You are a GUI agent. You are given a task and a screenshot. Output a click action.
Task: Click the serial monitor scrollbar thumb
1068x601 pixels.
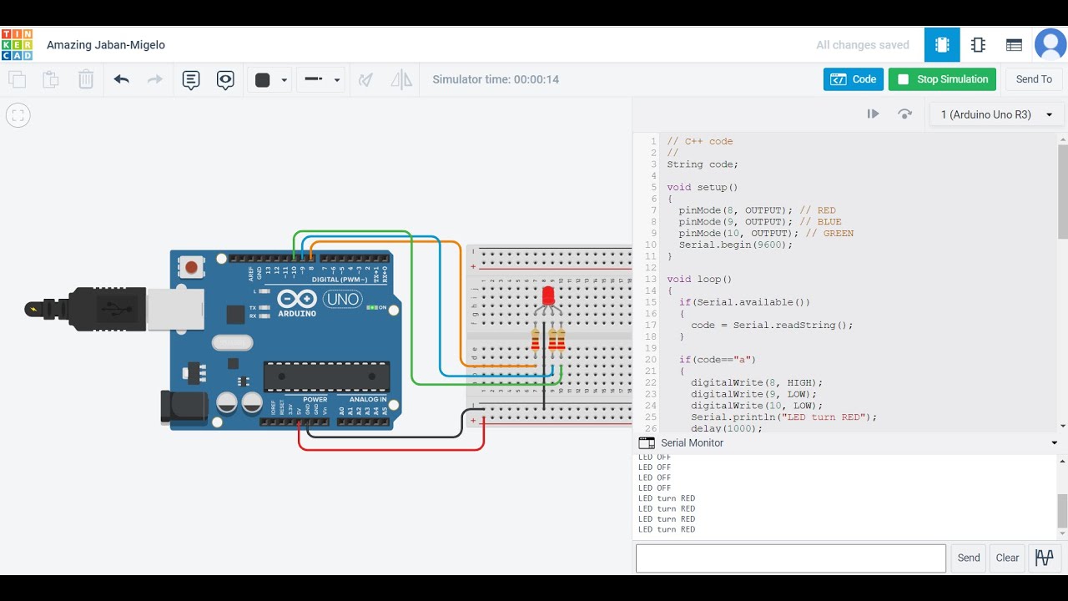[x=1063, y=510]
